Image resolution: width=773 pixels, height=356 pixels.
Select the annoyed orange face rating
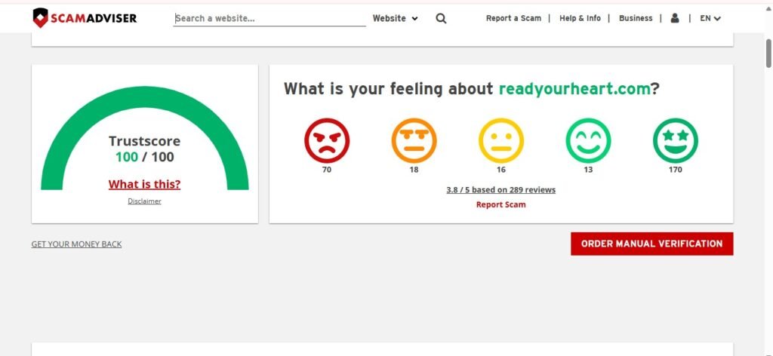tap(414, 141)
